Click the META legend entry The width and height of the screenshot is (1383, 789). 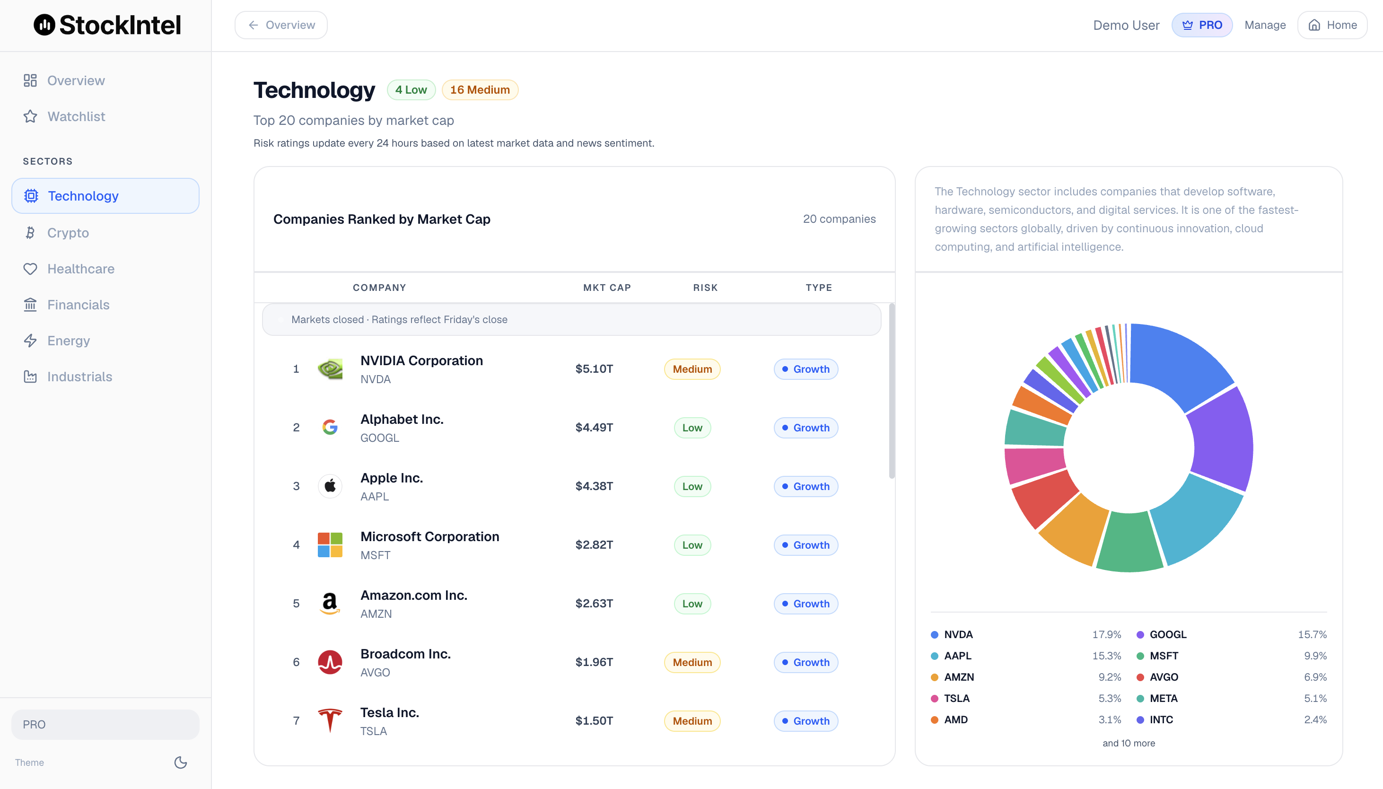point(1231,699)
